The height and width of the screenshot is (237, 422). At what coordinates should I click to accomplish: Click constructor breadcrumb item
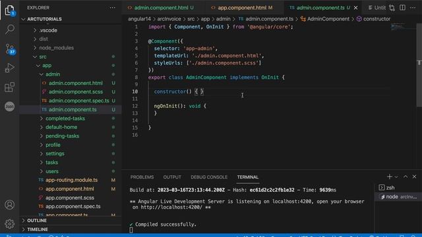(377, 19)
